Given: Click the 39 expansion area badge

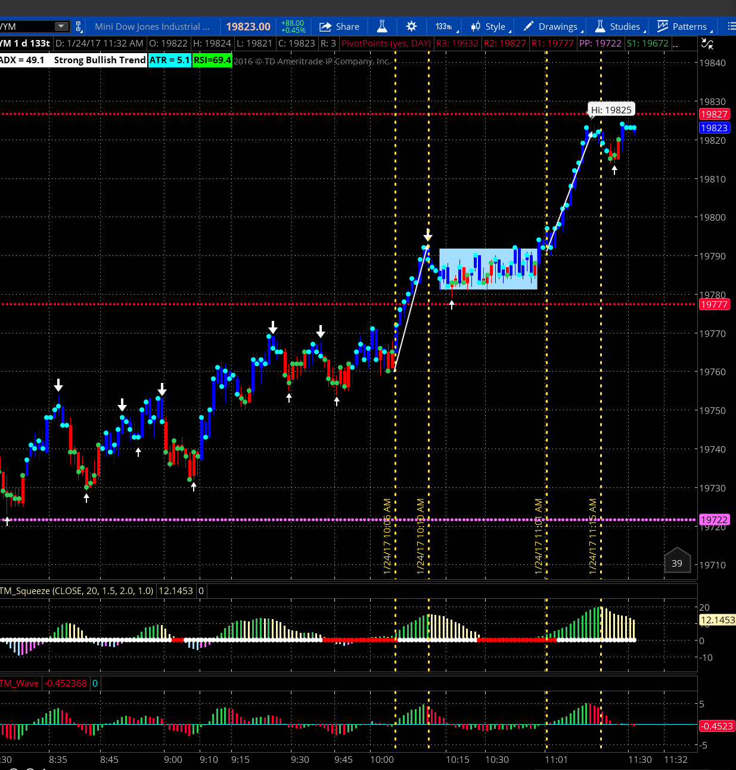Looking at the screenshot, I should pos(677,562).
